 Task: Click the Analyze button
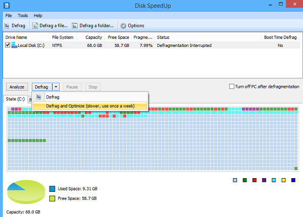17,87
